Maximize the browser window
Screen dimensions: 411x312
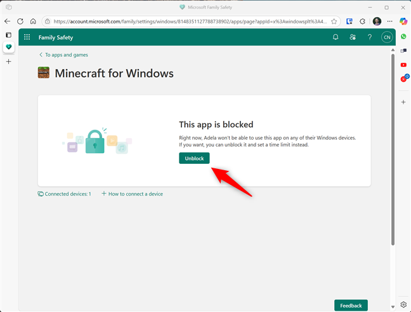point(386,8)
